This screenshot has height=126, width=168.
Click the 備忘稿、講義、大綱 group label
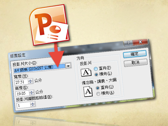coord(99,81)
